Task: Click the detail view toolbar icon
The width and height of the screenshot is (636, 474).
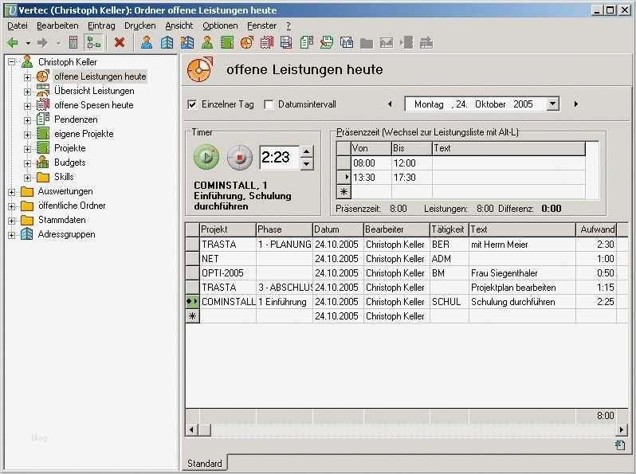Action: pos(73,42)
